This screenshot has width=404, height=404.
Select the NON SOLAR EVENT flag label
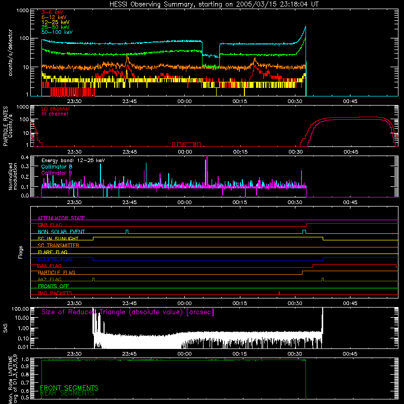tap(61, 232)
